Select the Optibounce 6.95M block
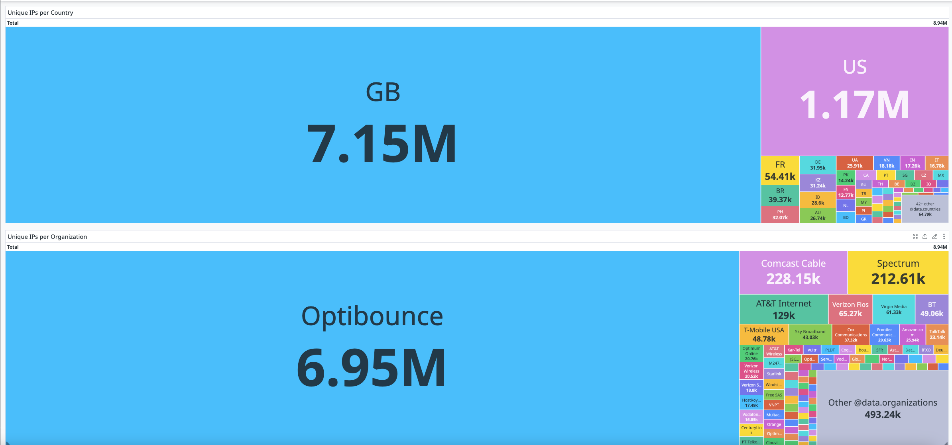 (x=372, y=347)
